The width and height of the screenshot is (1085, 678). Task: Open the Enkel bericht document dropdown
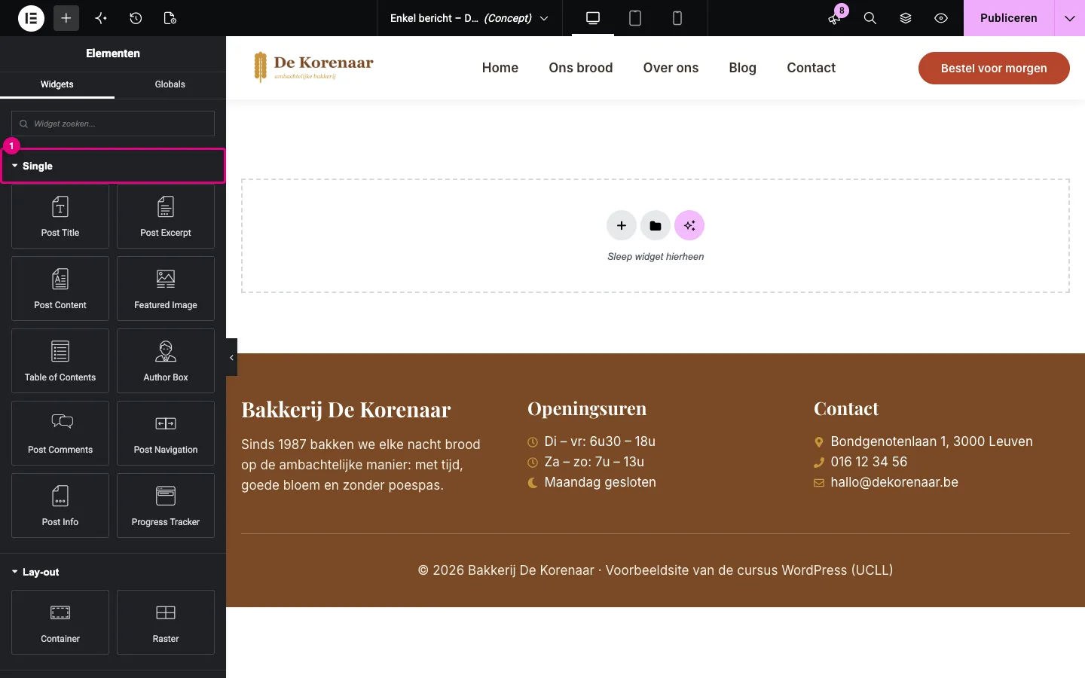tap(469, 18)
